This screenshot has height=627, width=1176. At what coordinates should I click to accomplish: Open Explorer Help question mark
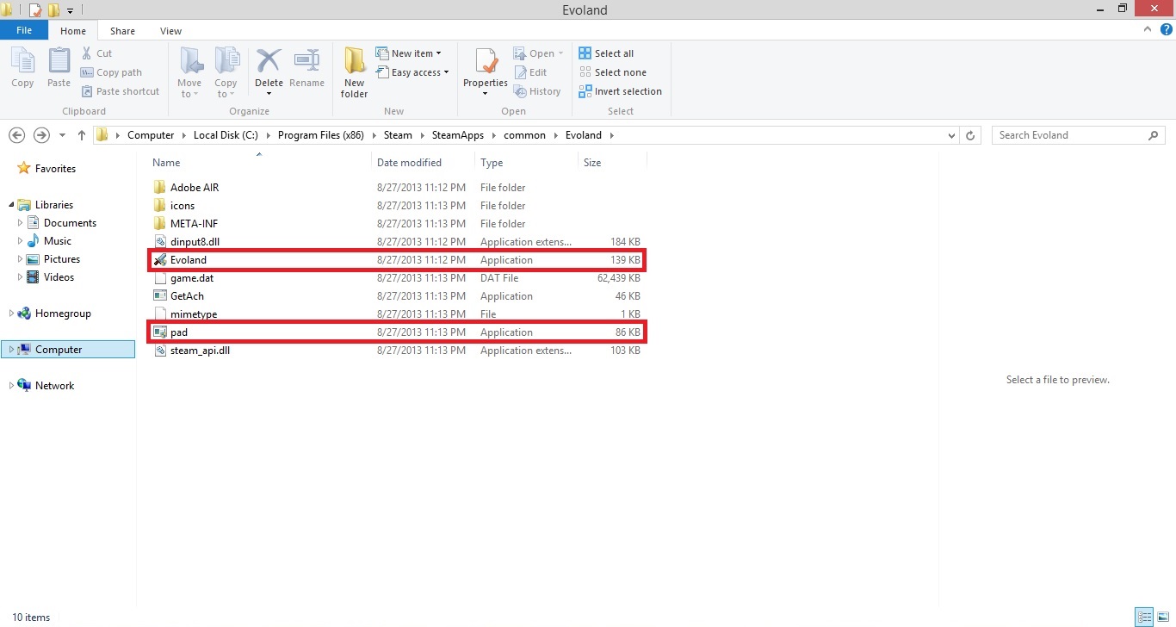click(x=1167, y=29)
